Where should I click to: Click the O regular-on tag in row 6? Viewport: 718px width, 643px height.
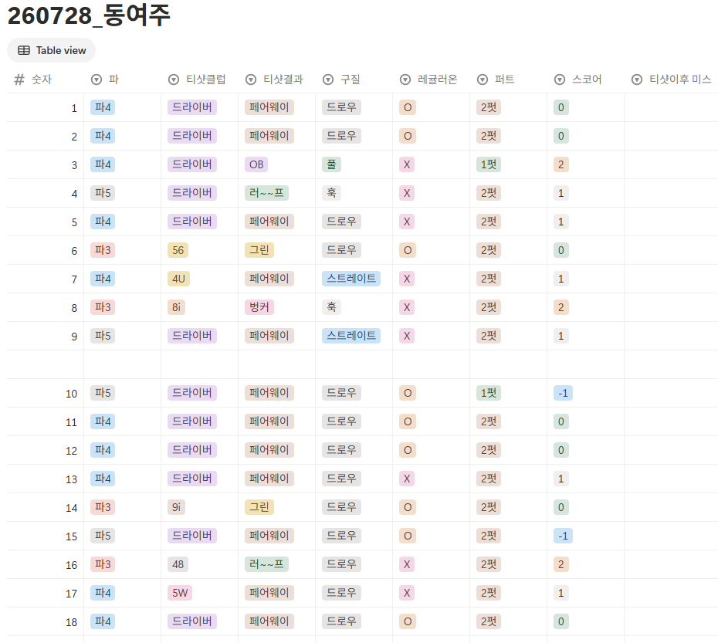click(x=408, y=250)
